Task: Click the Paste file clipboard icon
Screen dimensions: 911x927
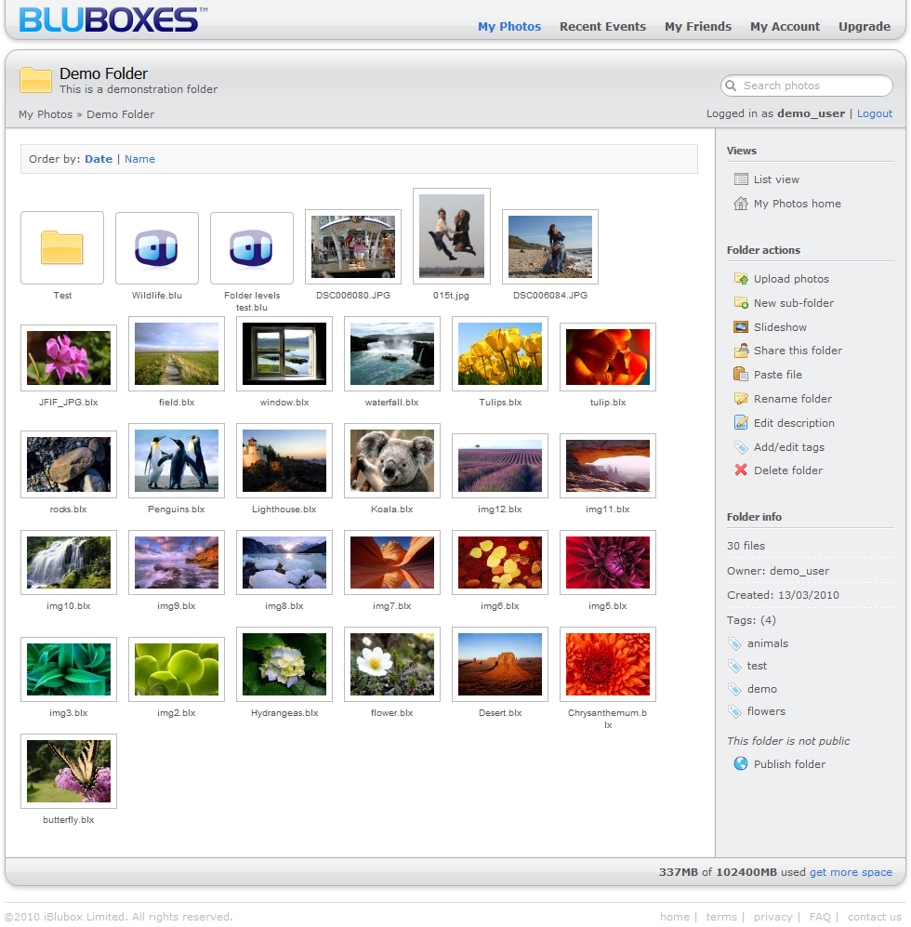Action: [x=740, y=374]
